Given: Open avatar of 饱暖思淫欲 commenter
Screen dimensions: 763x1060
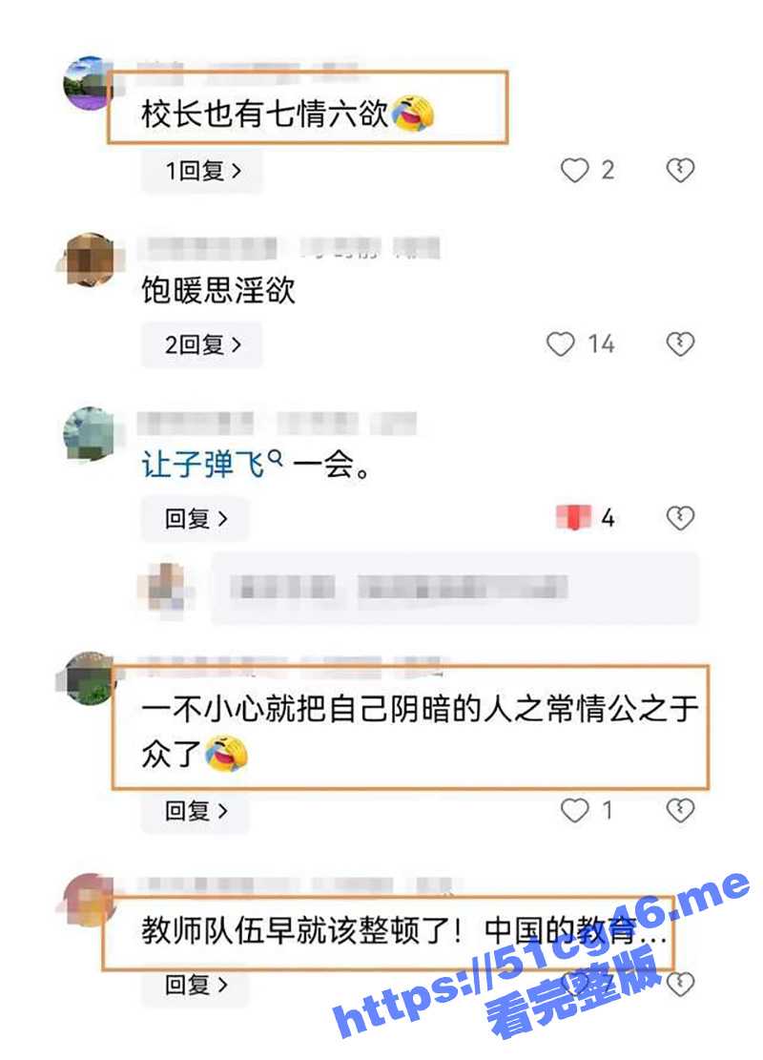Looking at the screenshot, I should tap(90, 260).
